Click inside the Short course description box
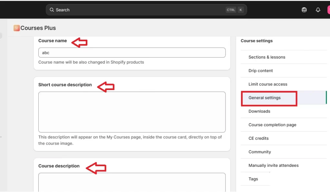This screenshot has height=192, width=330. click(131, 112)
